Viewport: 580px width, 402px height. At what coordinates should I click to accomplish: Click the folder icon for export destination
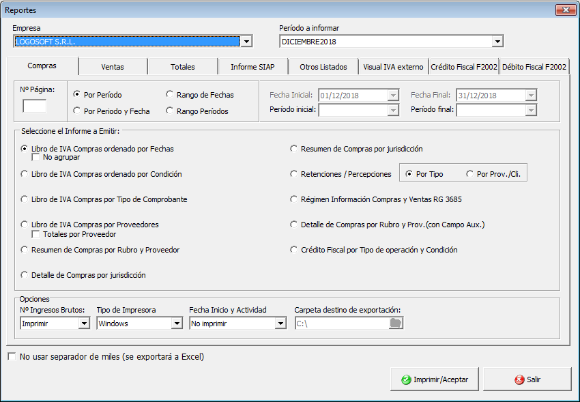[396, 324]
